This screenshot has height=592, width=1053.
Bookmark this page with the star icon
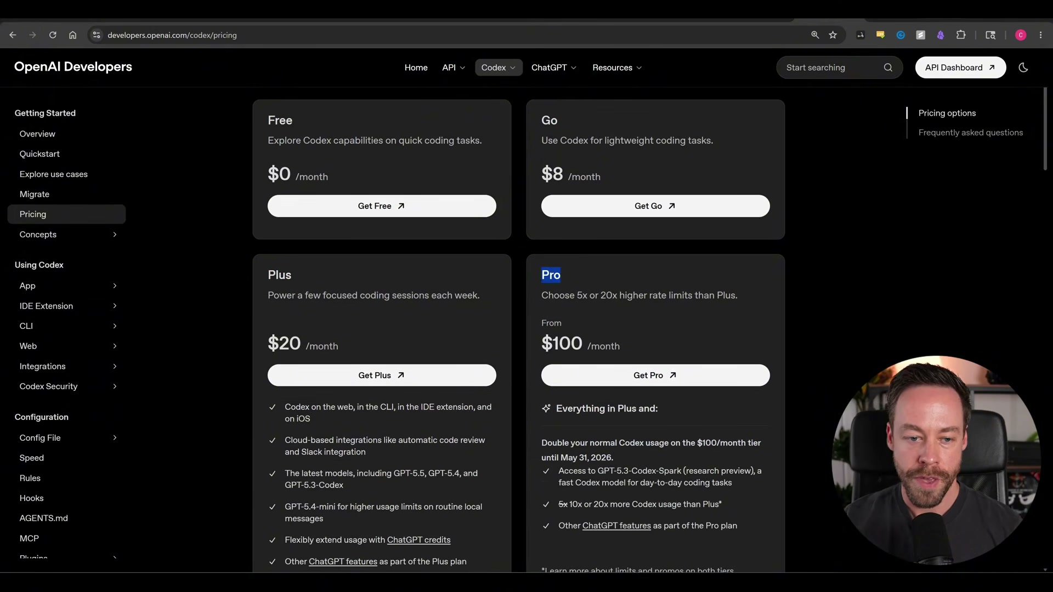833,35
